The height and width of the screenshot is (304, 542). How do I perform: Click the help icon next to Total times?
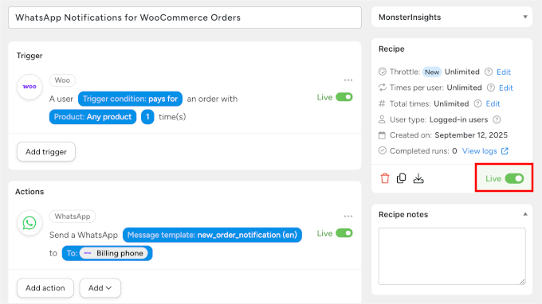tap(477, 103)
